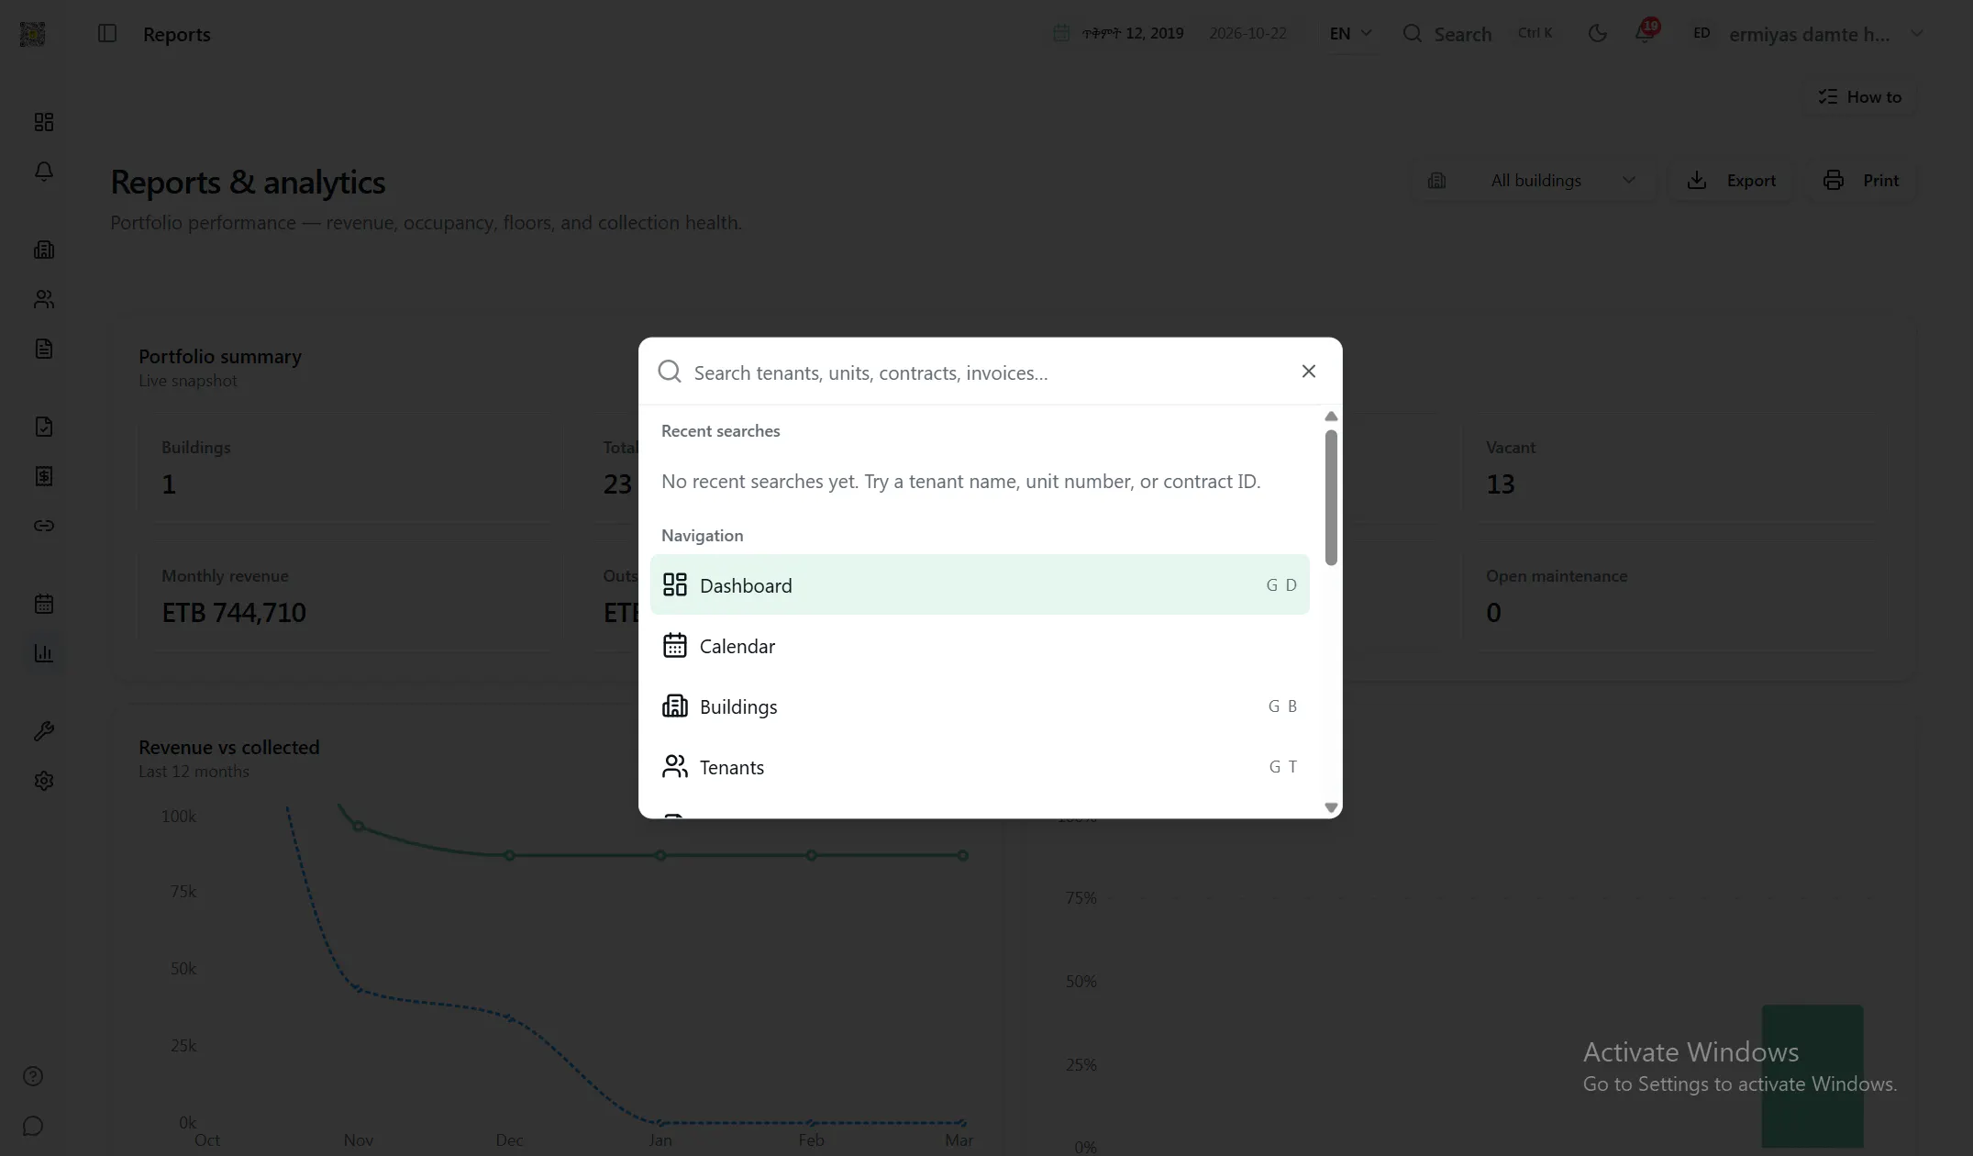Image resolution: width=1973 pixels, height=1156 pixels.
Task: Open the chat bubble icon in the sidebar
Action: pyautogui.click(x=33, y=1126)
